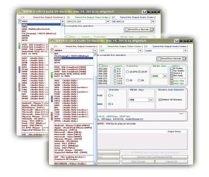Open the video bitrate 1000 kbps dropdown

pyautogui.click(x=165, y=76)
